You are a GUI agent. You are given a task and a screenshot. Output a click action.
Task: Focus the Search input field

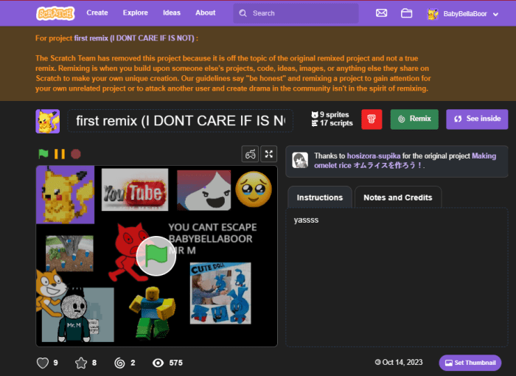coord(296,13)
